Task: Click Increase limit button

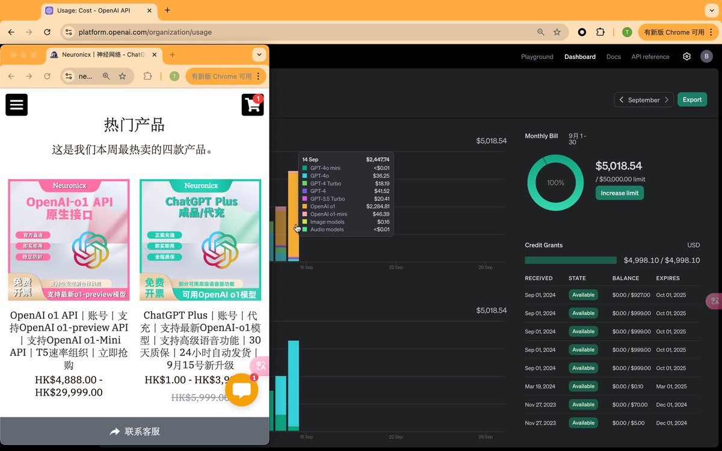Action: pyautogui.click(x=620, y=193)
